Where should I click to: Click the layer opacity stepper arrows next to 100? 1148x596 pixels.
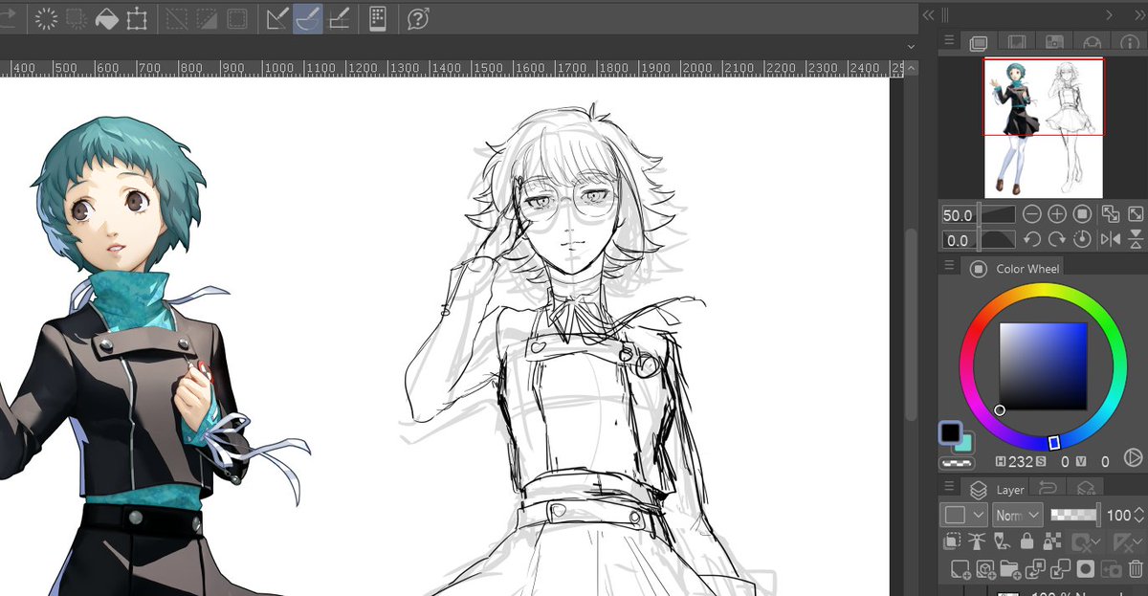point(1138,515)
